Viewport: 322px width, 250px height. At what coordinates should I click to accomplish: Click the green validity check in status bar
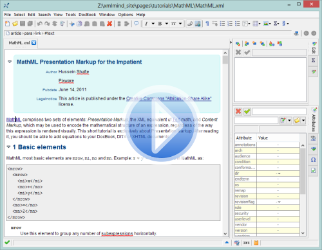tap(7, 242)
